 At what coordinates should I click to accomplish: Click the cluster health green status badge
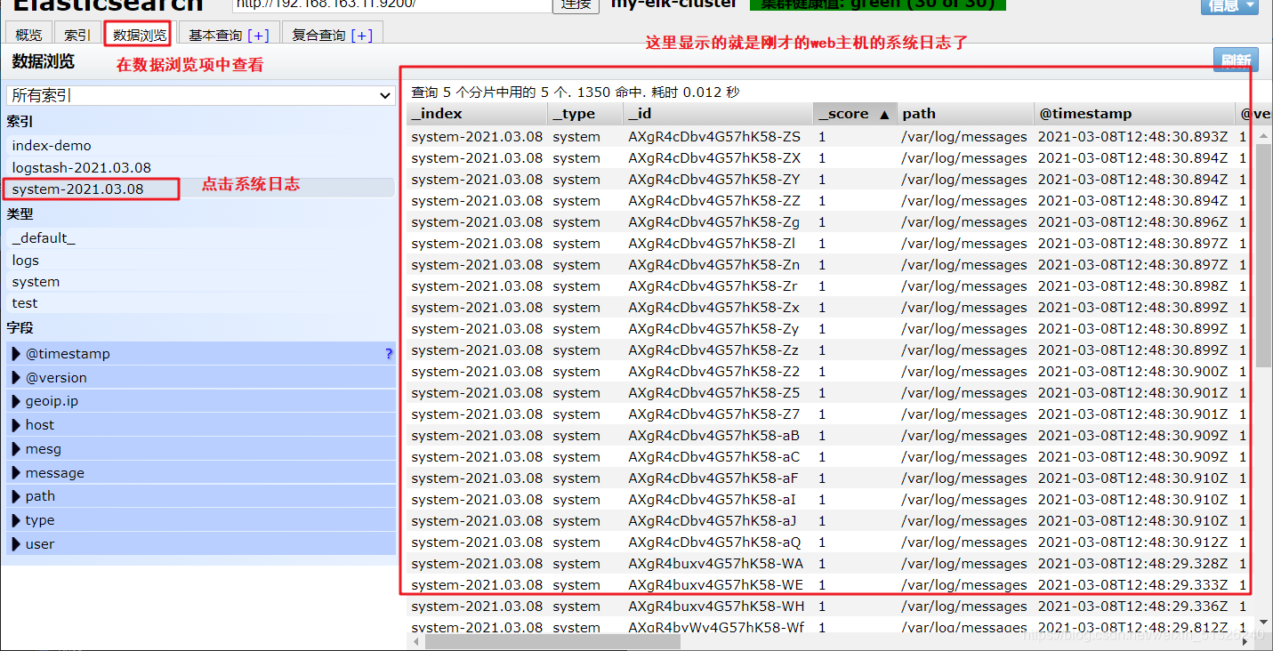tap(878, 4)
